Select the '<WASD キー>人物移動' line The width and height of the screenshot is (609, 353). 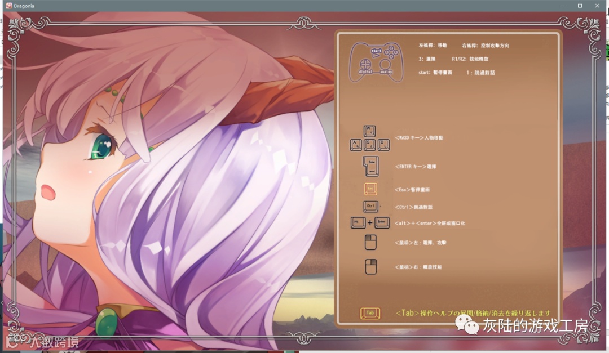coord(418,138)
